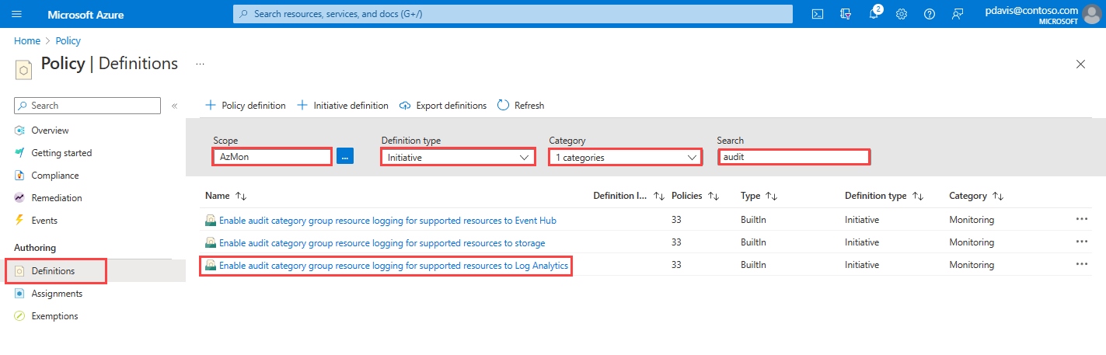The height and width of the screenshot is (355, 1106).
Task: Open the Directories and subscriptions filter icon
Action: click(x=846, y=14)
